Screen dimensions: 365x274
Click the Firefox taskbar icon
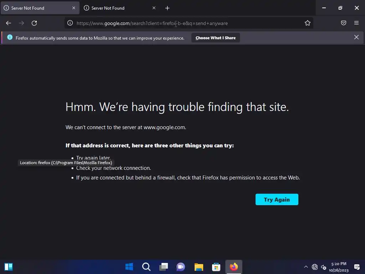(x=234, y=267)
